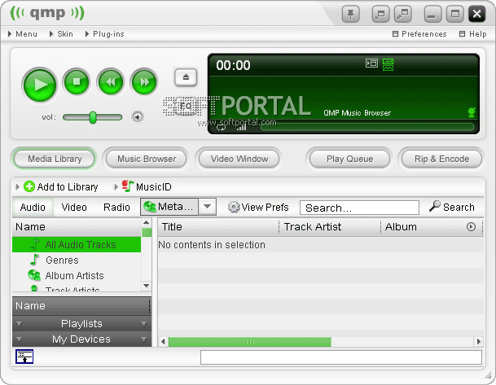Open the Menu dropdown
Image resolution: width=496 pixels, height=385 pixels.
coord(23,34)
